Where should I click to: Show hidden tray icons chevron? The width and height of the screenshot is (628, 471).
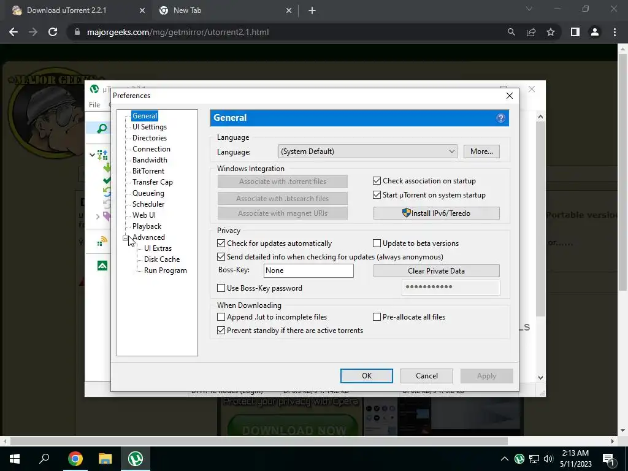pos(505,459)
